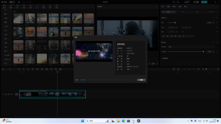Click the crop tool in timeline toolbar
Screen dimensions: 221x124
pyautogui.click(x=56, y=69)
